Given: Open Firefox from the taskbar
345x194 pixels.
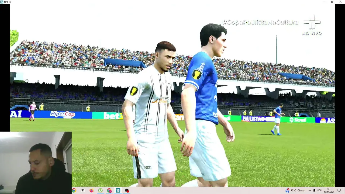Looking at the screenshot, I should (91, 190).
